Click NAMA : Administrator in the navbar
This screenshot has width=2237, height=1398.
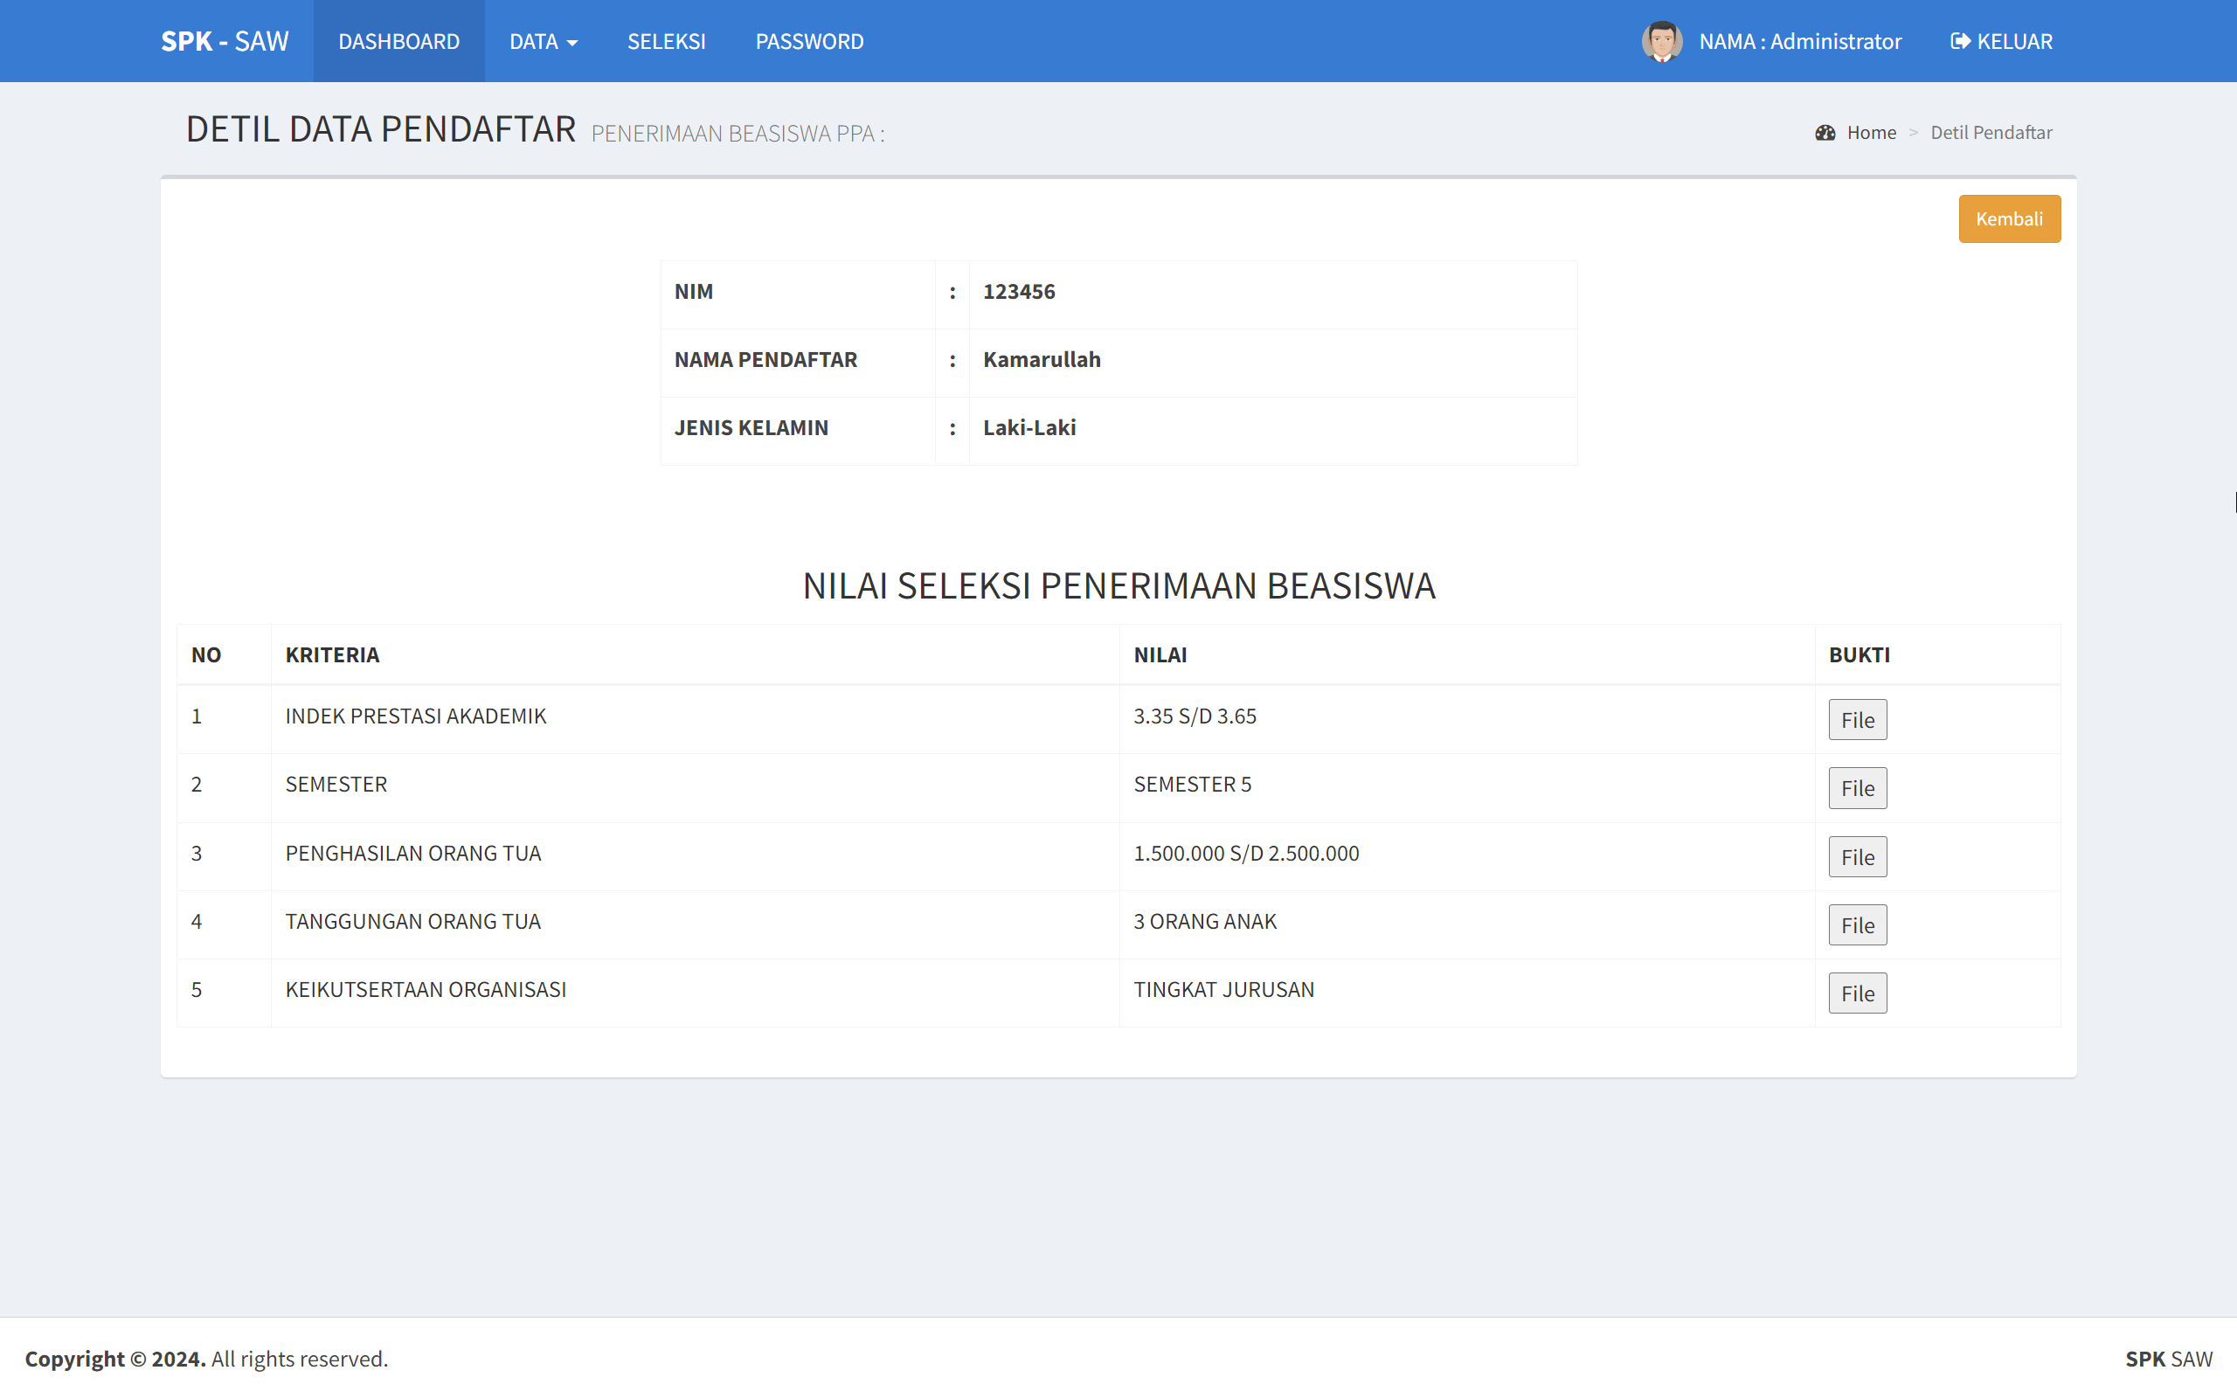point(1799,41)
